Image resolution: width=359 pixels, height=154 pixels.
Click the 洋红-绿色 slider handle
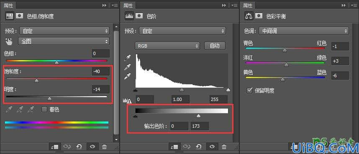[287, 65]
